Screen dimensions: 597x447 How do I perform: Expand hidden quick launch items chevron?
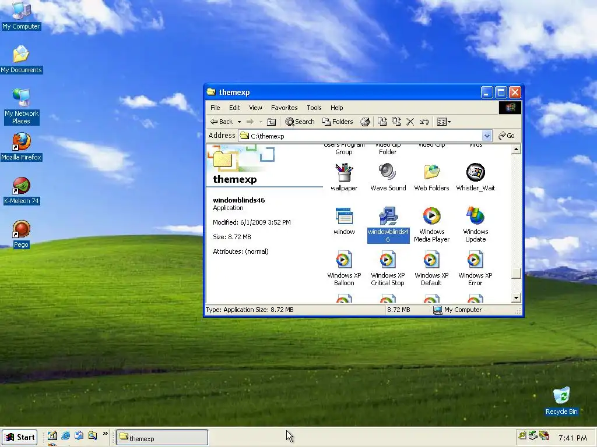click(x=106, y=433)
